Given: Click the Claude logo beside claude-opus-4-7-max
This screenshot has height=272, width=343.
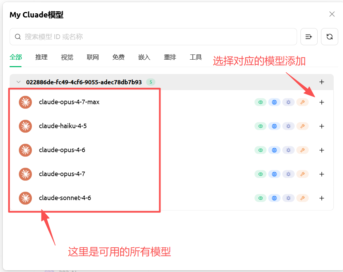Looking at the screenshot, I should (x=25, y=102).
